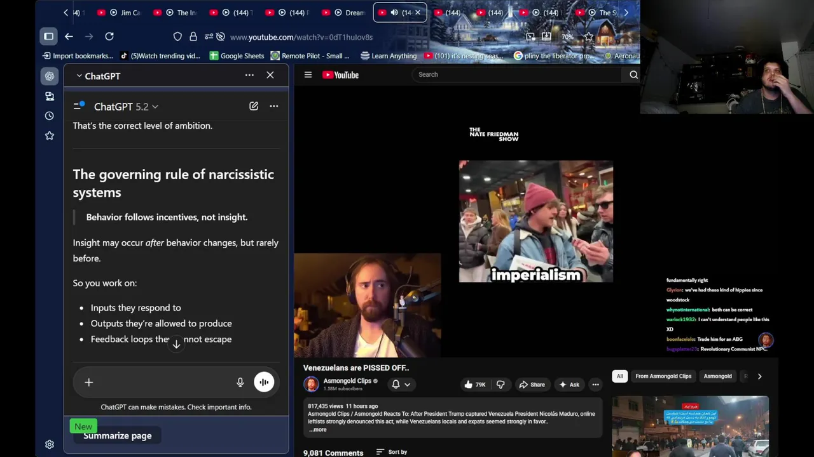Open the Bookmarks star sidebar icon
Viewport: 814px width, 457px height.
50,135
